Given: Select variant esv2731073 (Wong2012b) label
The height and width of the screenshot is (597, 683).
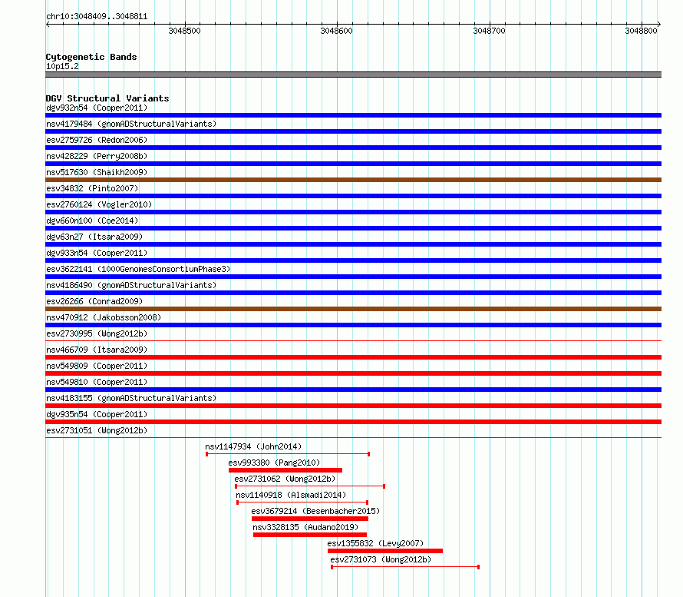Looking at the screenshot, I should coord(381,559).
